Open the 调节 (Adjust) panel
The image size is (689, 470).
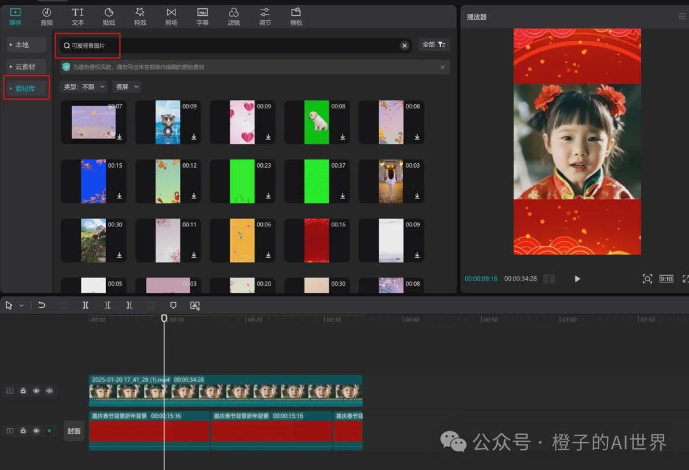(x=265, y=16)
